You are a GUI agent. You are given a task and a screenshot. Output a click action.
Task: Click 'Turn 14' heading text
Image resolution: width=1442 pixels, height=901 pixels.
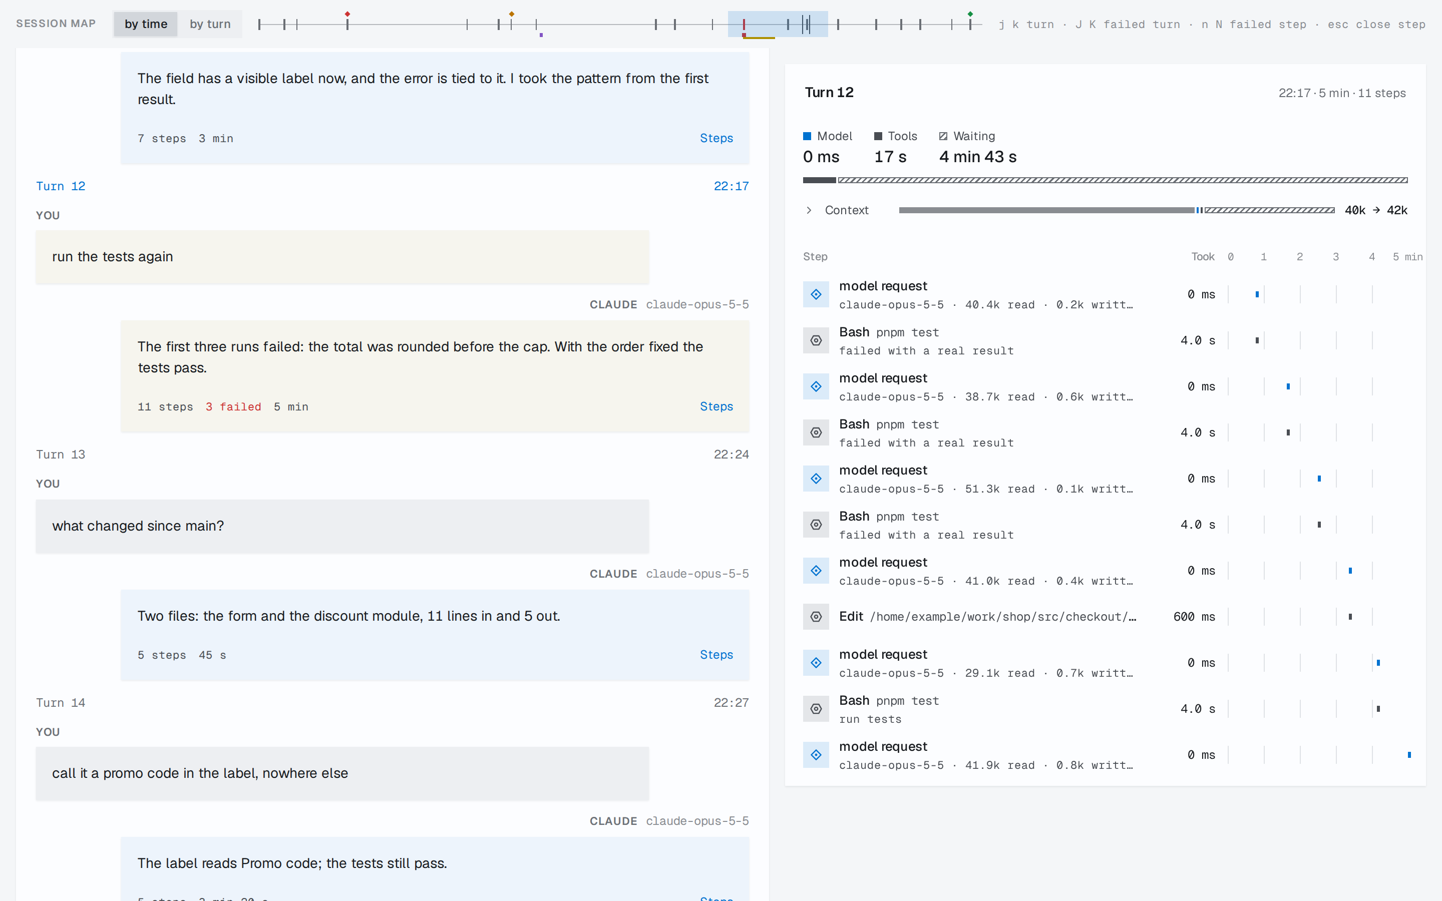61,703
